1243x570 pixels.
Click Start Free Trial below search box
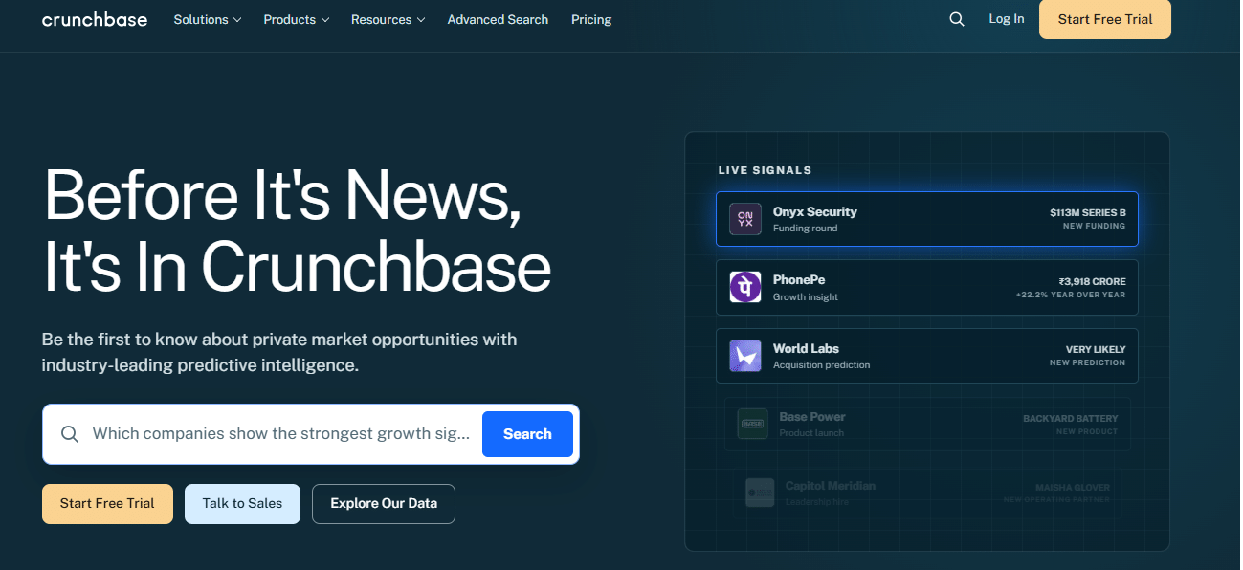(x=107, y=504)
